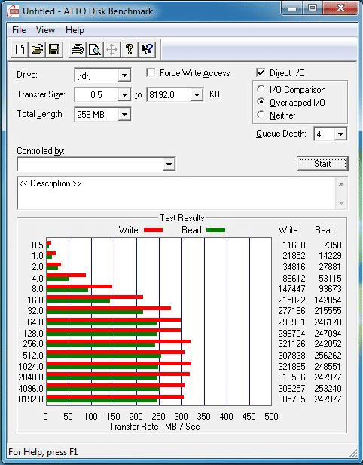Expand the Queue Depth dropdown
Screen dimensions: 363x465
pos(340,134)
